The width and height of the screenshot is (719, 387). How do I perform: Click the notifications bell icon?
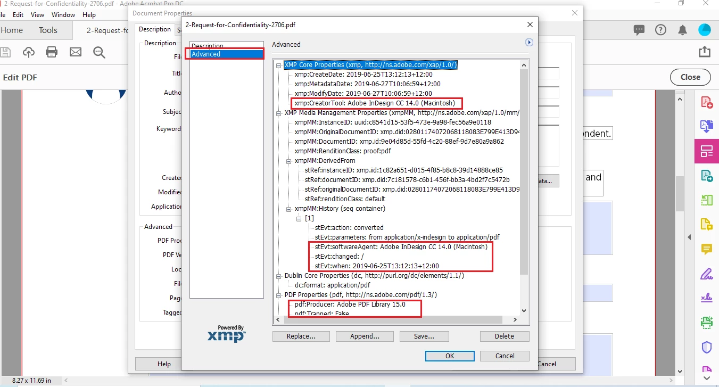point(682,30)
